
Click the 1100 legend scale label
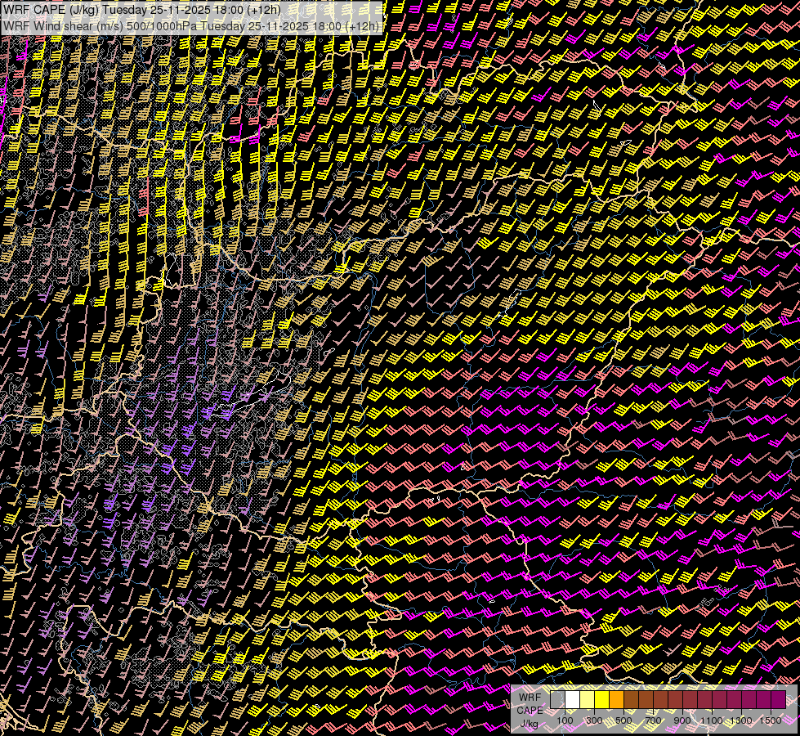pyautogui.click(x=712, y=720)
